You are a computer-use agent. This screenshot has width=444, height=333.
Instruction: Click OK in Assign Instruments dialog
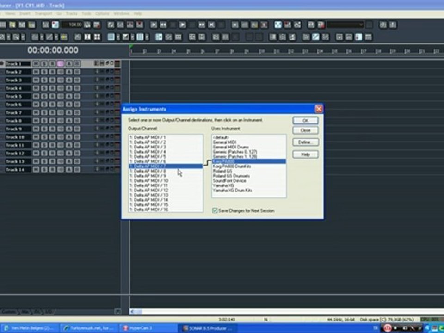[x=305, y=120]
